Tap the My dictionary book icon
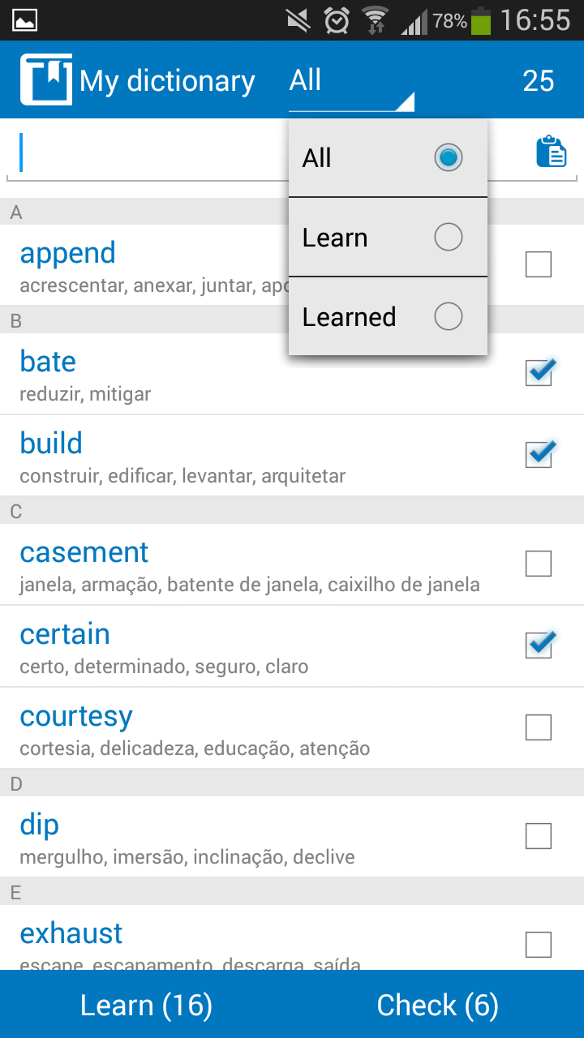 click(45, 79)
